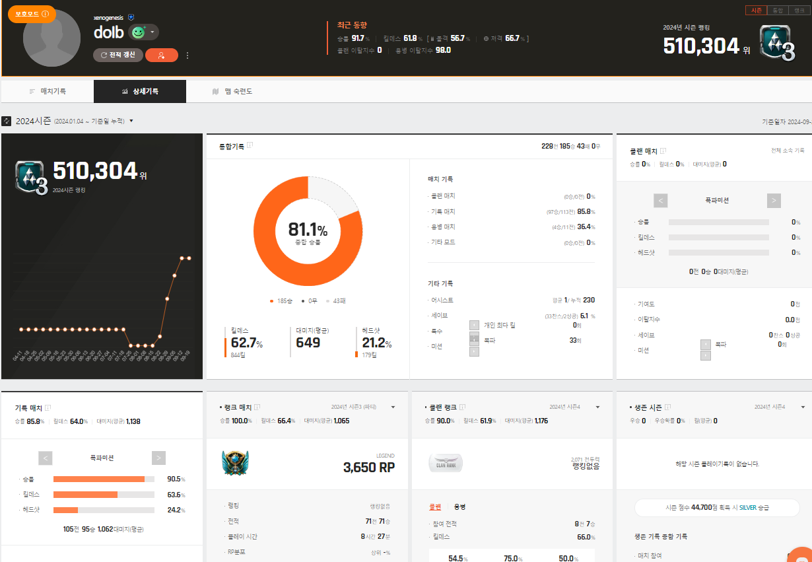Click 전체 소속 기록 link
Image resolution: width=812 pixels, height=562 pixels.
pyautogui.click(x=787, y=151)
